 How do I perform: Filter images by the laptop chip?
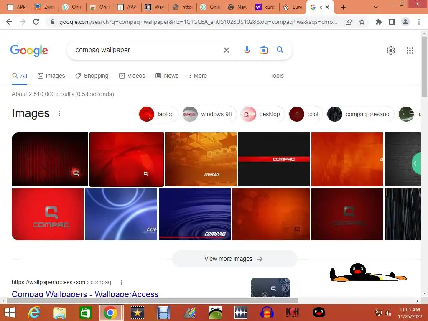pos(158,114)
